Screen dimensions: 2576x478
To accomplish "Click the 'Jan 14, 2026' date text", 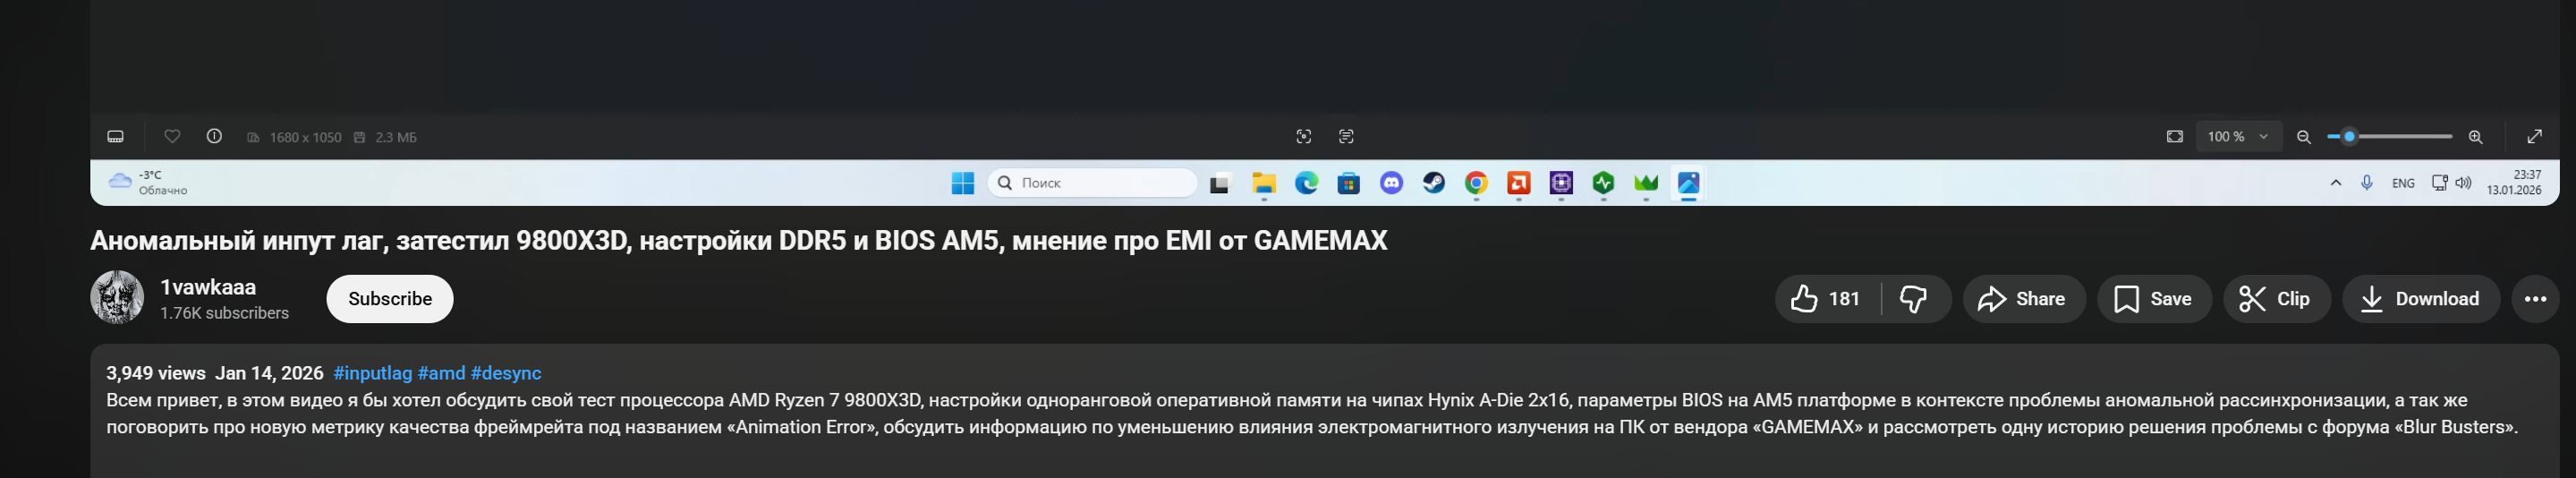I will pos(269,373).
